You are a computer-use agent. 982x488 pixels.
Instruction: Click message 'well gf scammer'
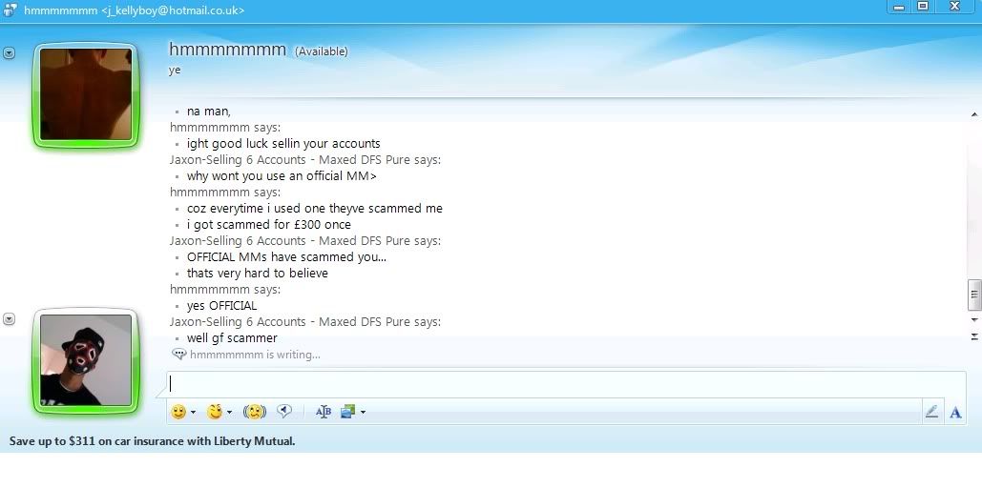click(x=232, y=338)
